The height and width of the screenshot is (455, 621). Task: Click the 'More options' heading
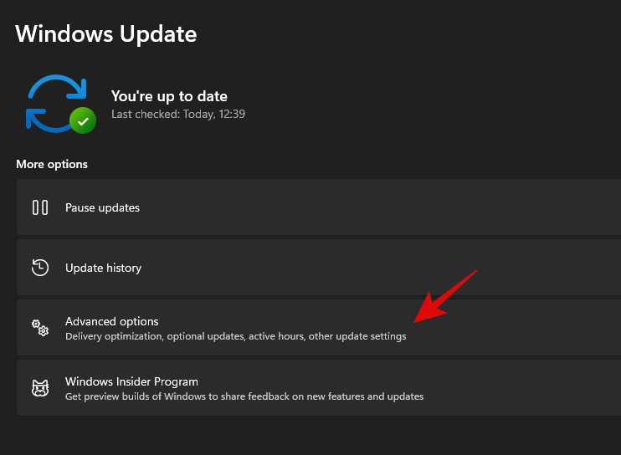click(x=52, y=164)
